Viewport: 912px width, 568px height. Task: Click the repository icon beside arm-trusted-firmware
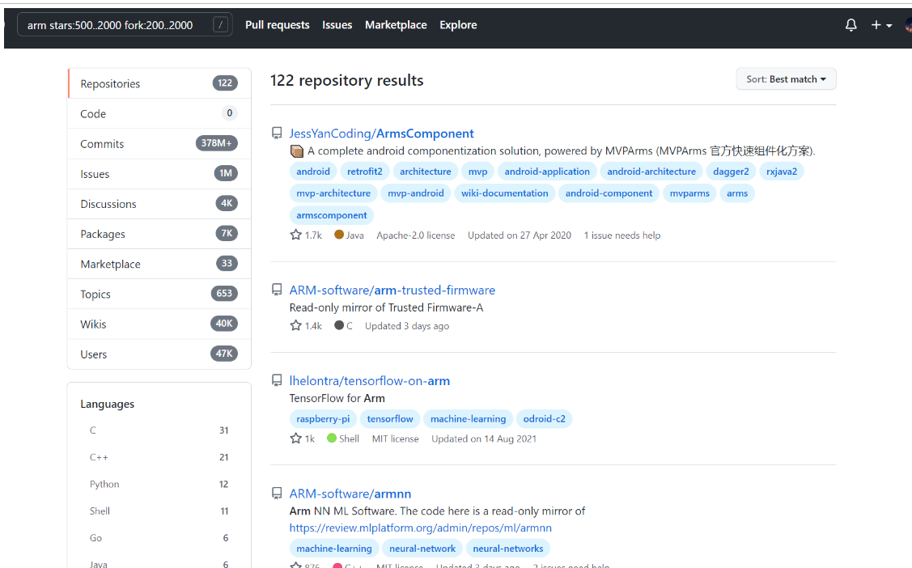click(277, 290)
